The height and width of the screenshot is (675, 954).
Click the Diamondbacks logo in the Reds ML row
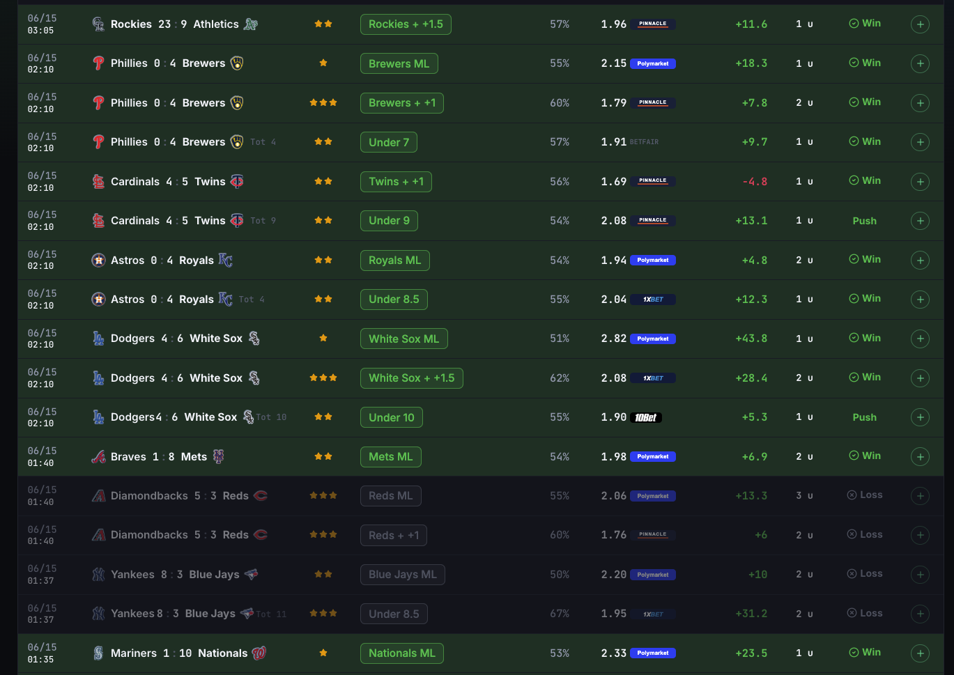(x=98, y=496)
